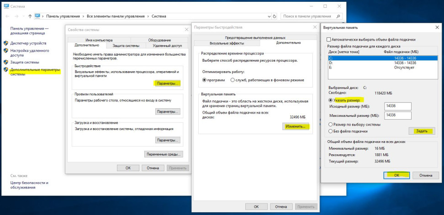
Task: Click Отмена in Свойства системы dialog
Action: (153, 168)
